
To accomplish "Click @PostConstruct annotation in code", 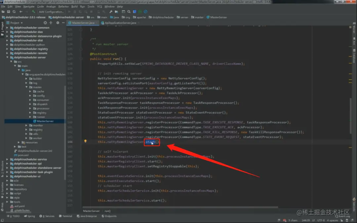I will tap(103, 54).
